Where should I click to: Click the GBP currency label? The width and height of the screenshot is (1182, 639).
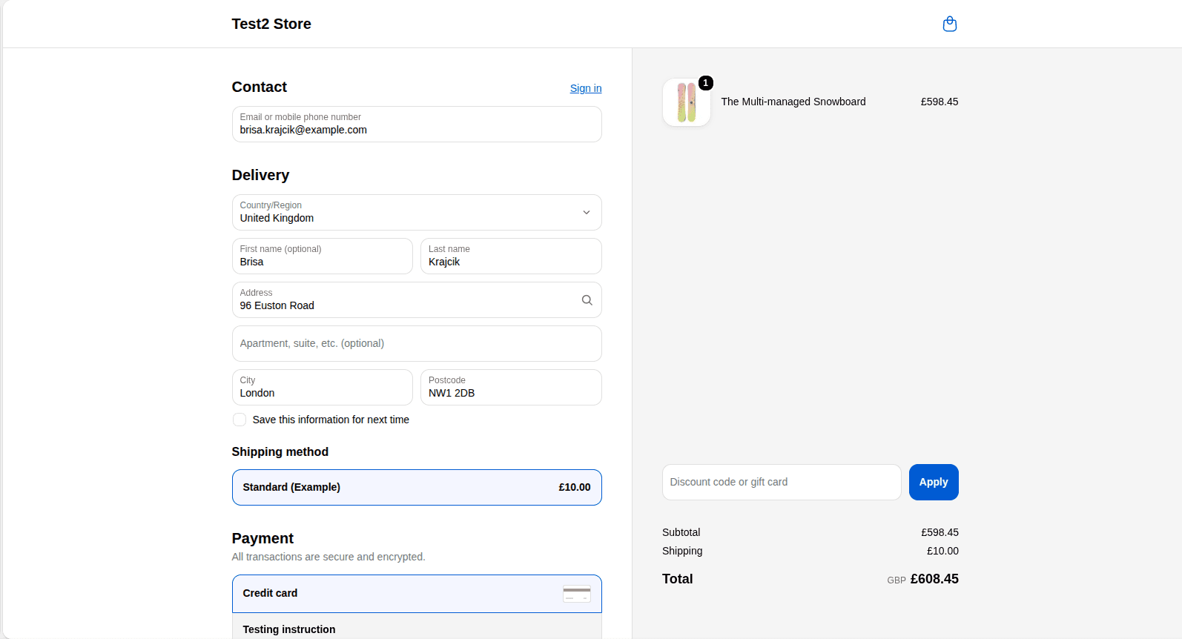click(897, 580)
